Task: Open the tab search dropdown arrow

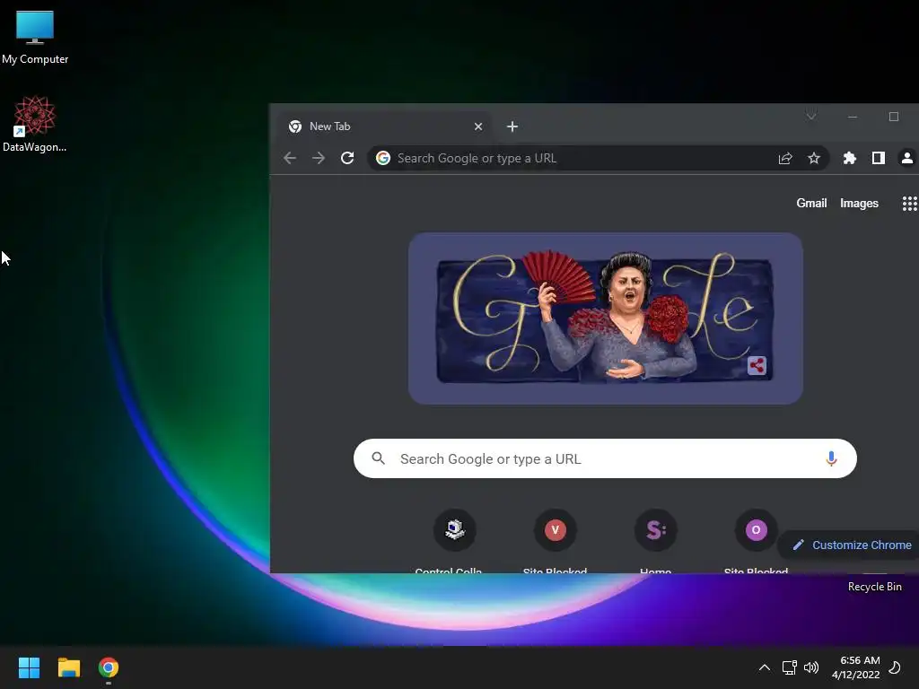Action: pyautogui.click(x=811, y=116)
